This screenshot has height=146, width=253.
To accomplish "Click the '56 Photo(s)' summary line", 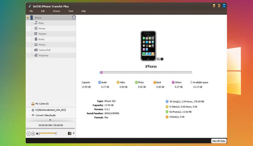I will tap(180, 112).
